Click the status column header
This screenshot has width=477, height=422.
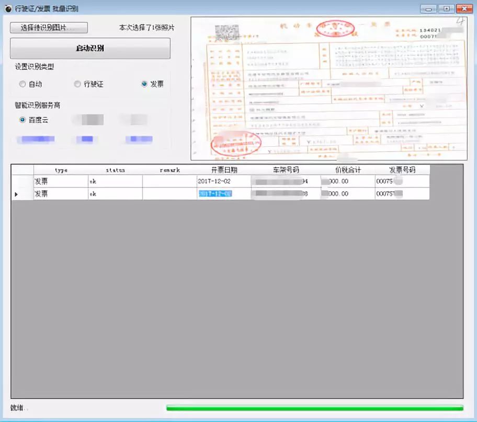point(115,170)
